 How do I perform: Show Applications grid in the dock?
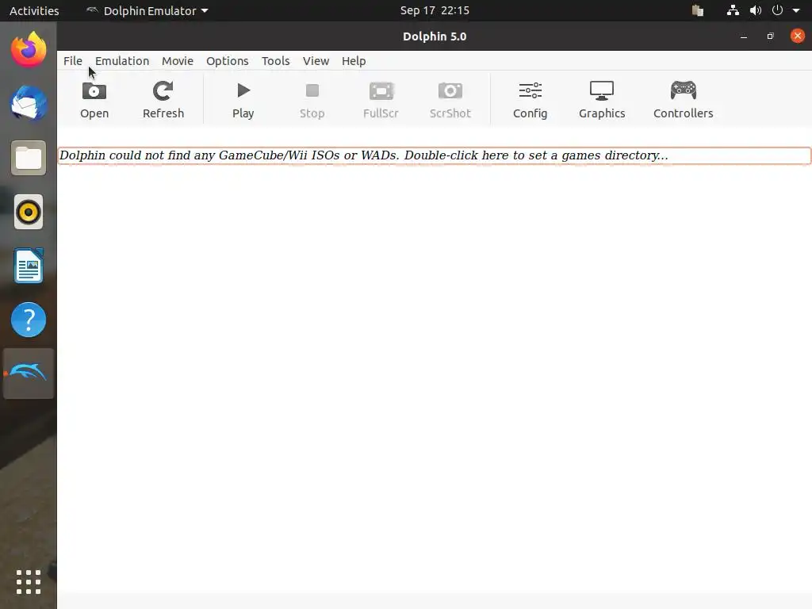(x=29, y=582)
